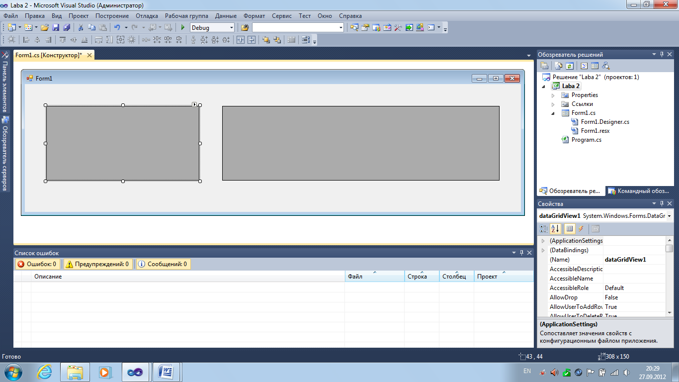This screenshot has width=679, height=382.
Task: Expand the (ApplicationSettings) property group
Action: pyautogui.click(x=543, y=241)
